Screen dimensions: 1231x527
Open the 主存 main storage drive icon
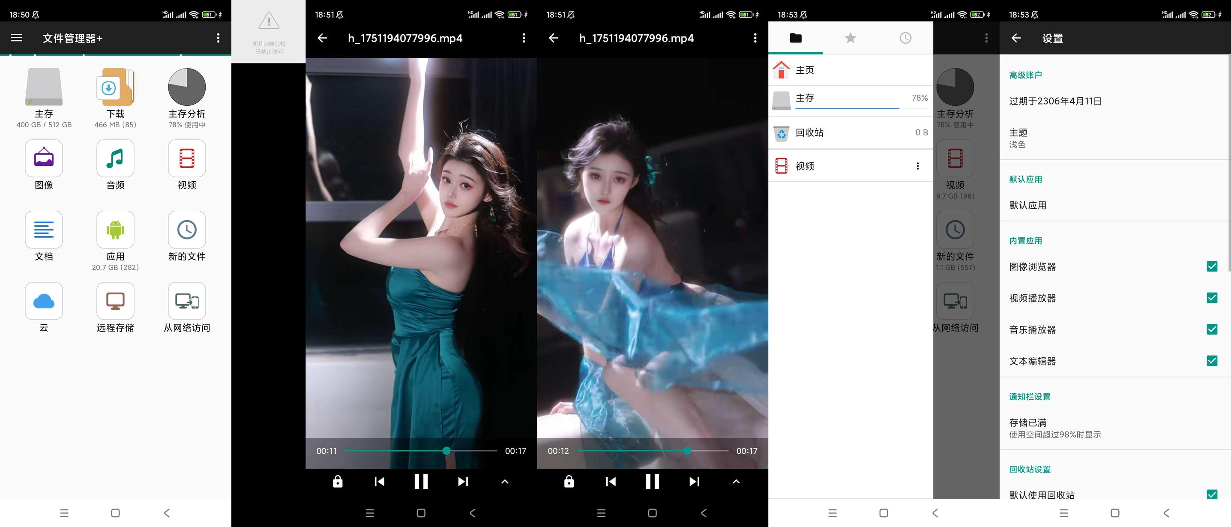coord(43,87)
